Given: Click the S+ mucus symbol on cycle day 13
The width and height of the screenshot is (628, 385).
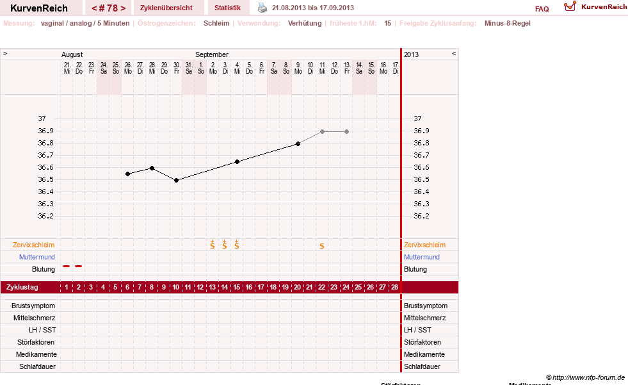Looking at the screenshot, I should 213,244.
